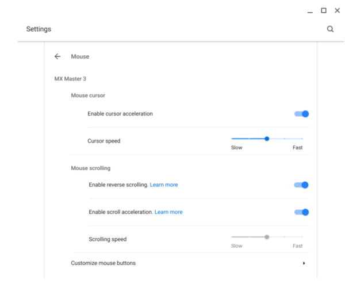The height and width of the screenshot is (284, 345).
Task: Click the cursor speed slider handle
Action: click(267, 139)
